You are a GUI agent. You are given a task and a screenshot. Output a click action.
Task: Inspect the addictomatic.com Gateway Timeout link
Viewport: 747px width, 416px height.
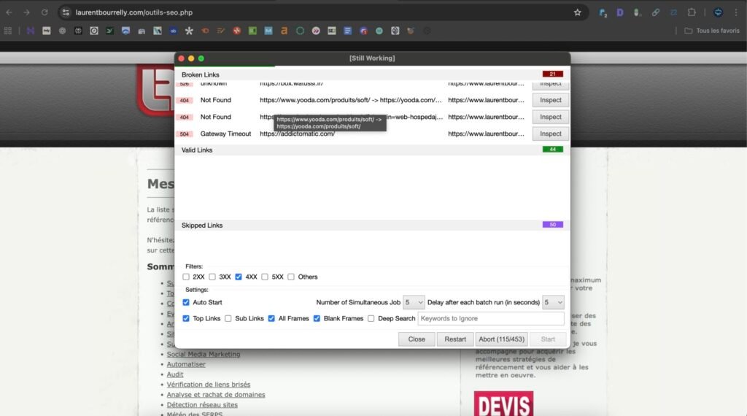coord(550,134)
